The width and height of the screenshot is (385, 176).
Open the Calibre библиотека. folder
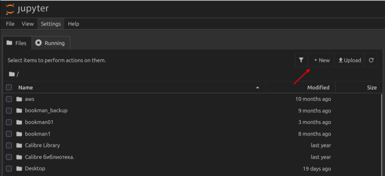pyautogui.click(x=49, y=157)
